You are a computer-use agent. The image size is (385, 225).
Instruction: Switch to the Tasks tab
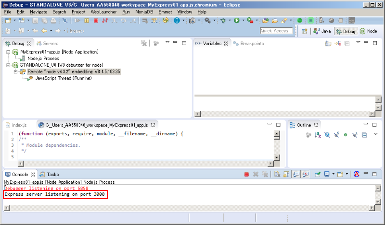50,174
